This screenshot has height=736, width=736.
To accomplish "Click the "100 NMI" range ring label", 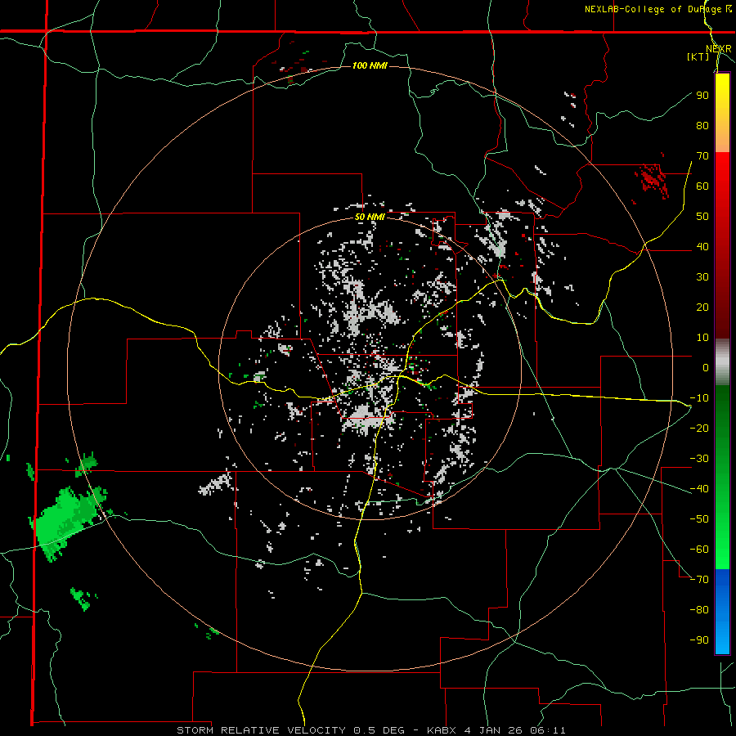I will 370,65.
